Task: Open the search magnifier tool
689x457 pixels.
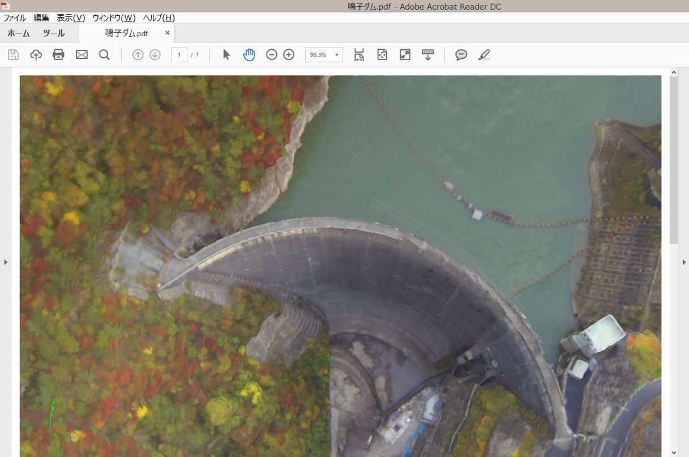Action: point(104,55)
